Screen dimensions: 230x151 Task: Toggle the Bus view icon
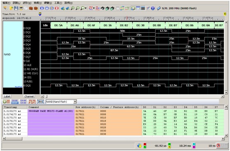(40, 101)
